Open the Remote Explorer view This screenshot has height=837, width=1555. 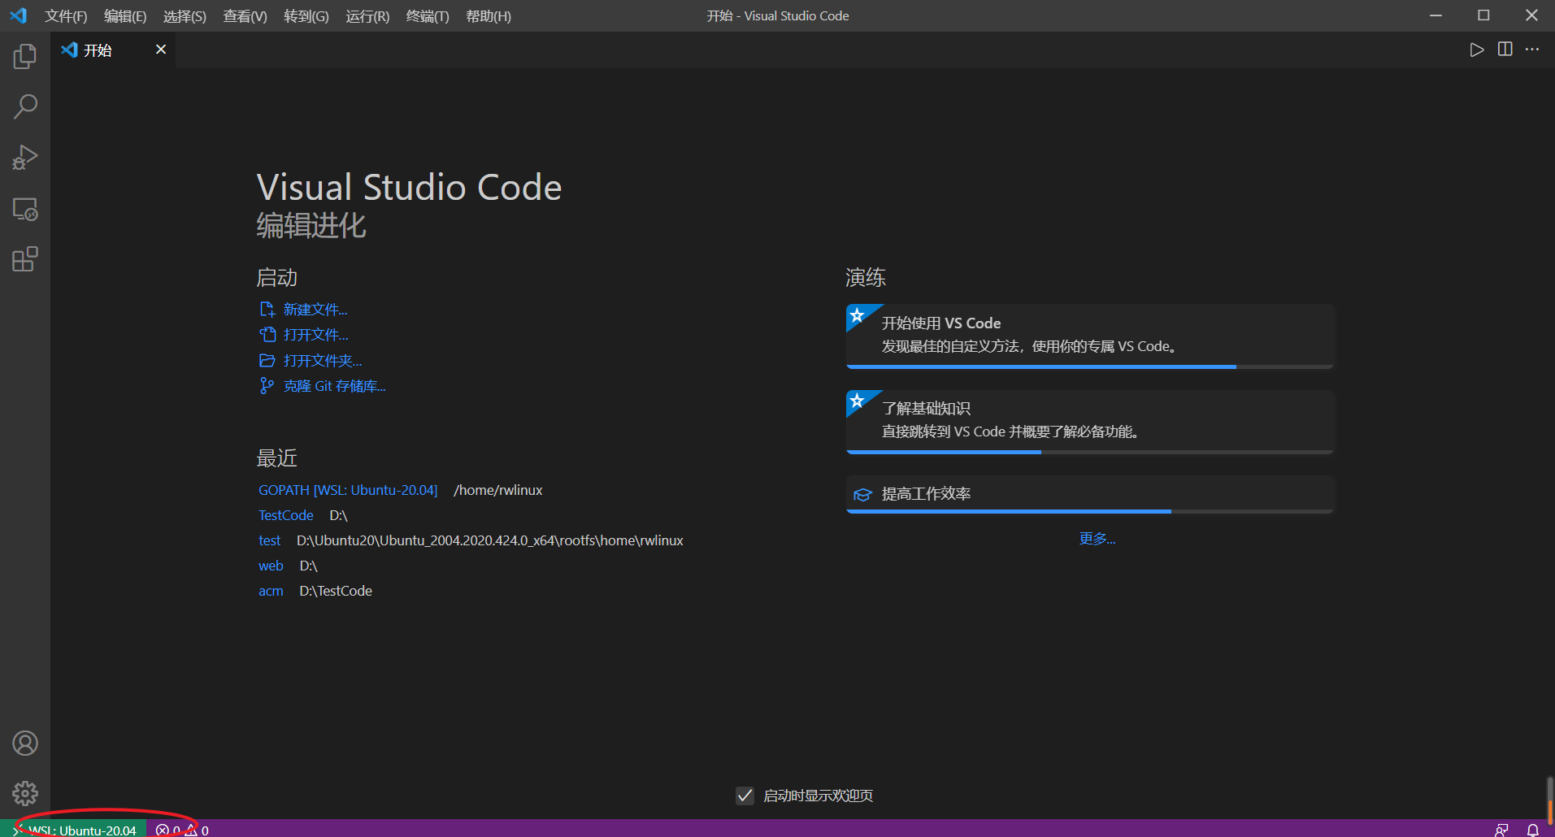(25, 209)
